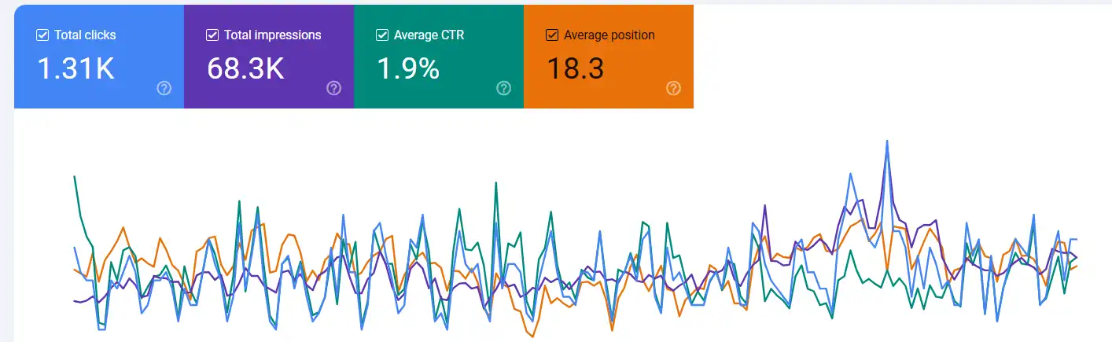
Task: Click help icon on Total impressions card
Action: 333,88
